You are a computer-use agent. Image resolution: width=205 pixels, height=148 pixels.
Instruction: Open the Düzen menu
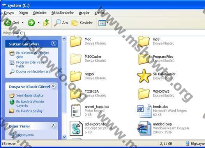(23, 13)
